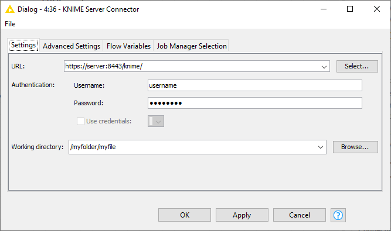391x231 pixels.
Task: Confirm with the OK button
Action: pyautogui.click(x=185, y=215)
